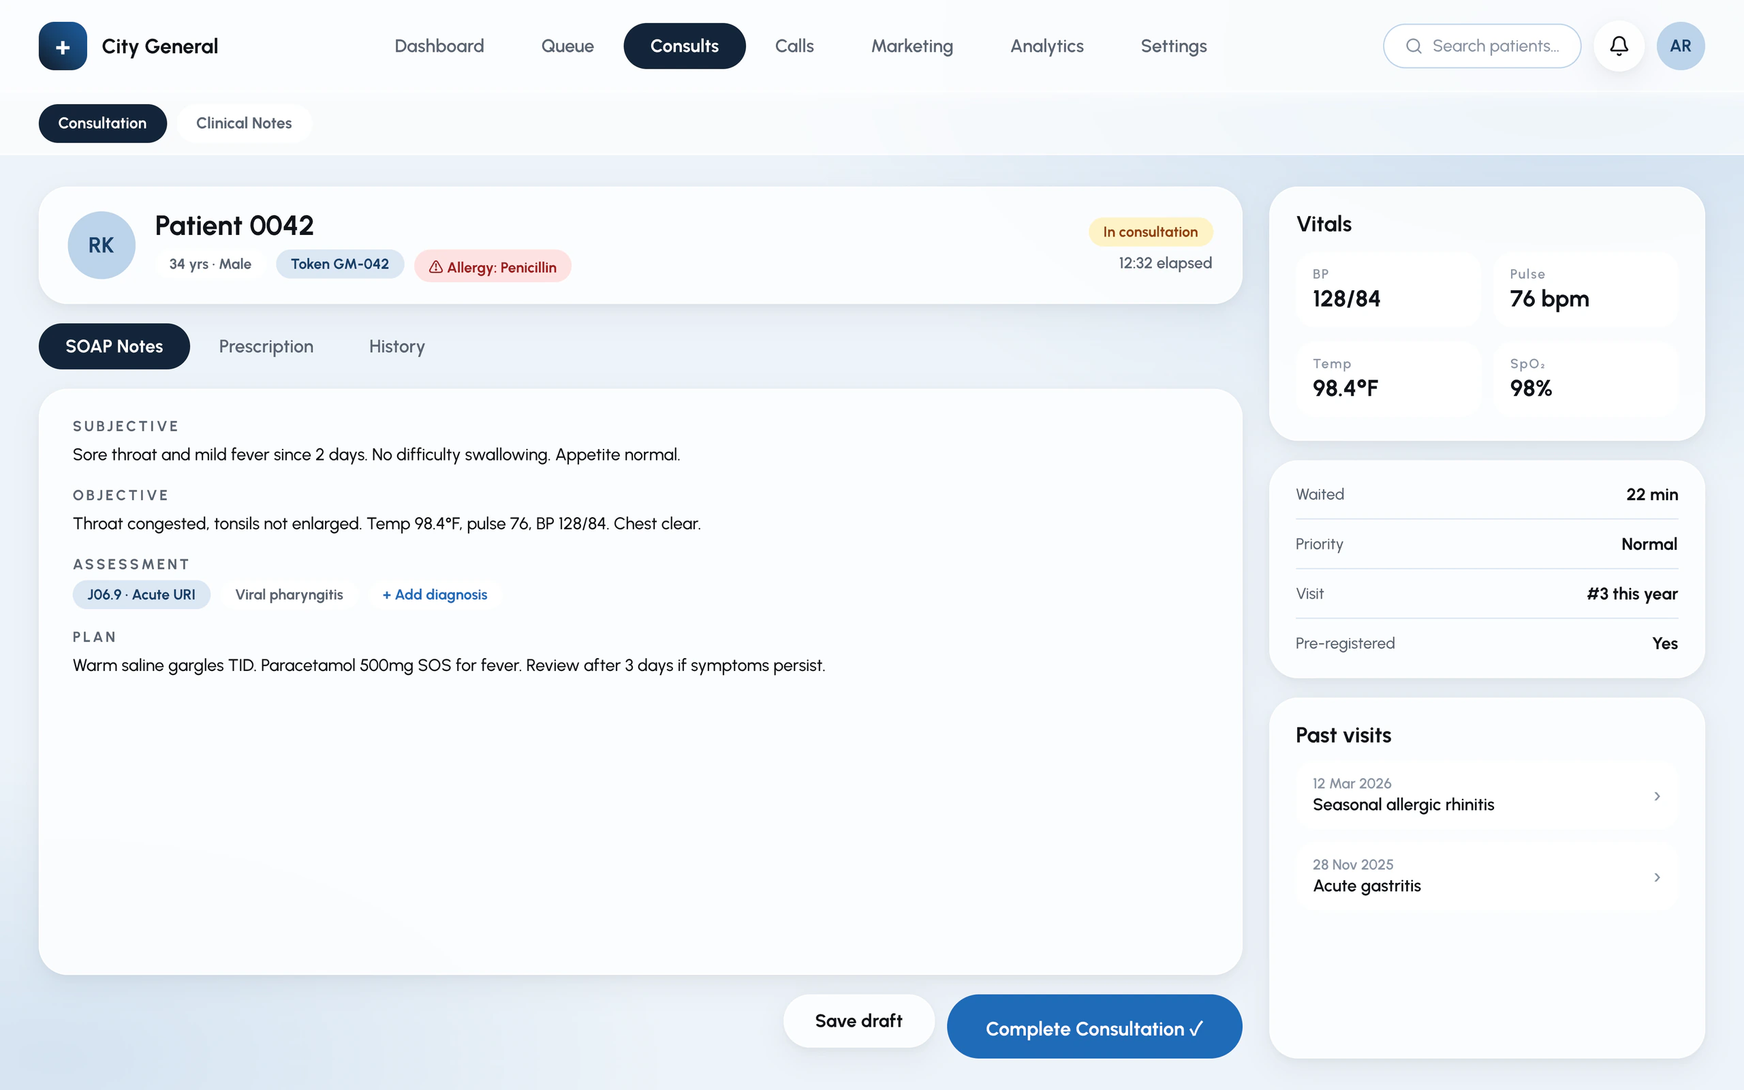The image size is (1744, 1090).
Task: Switch to Clinical Notes
Action: pyautogui.click(x=244, y=123)
